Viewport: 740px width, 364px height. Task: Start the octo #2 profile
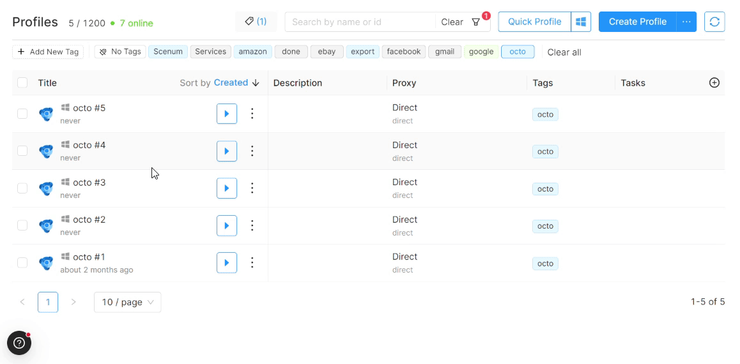click(226, 225)
